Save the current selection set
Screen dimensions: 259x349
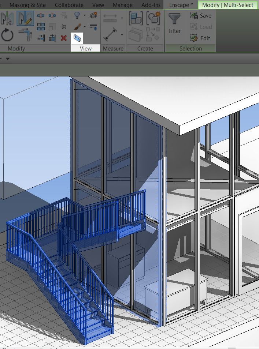pyautogui.click(x=201, y=16)
